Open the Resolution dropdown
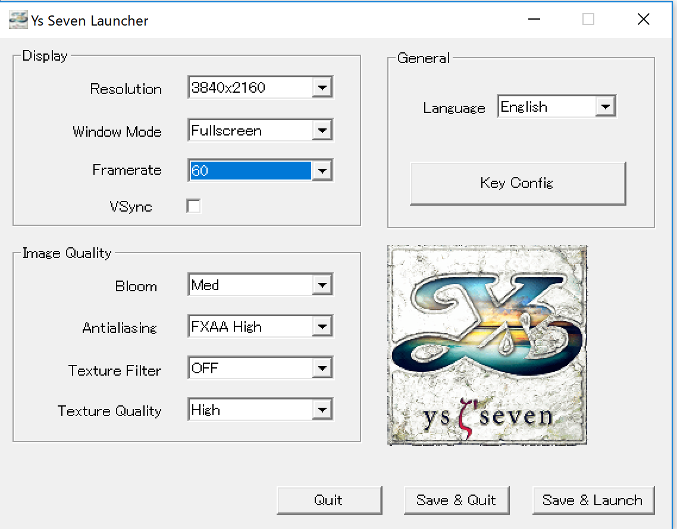Screen dimensions: 677x529 pos(261,87)
